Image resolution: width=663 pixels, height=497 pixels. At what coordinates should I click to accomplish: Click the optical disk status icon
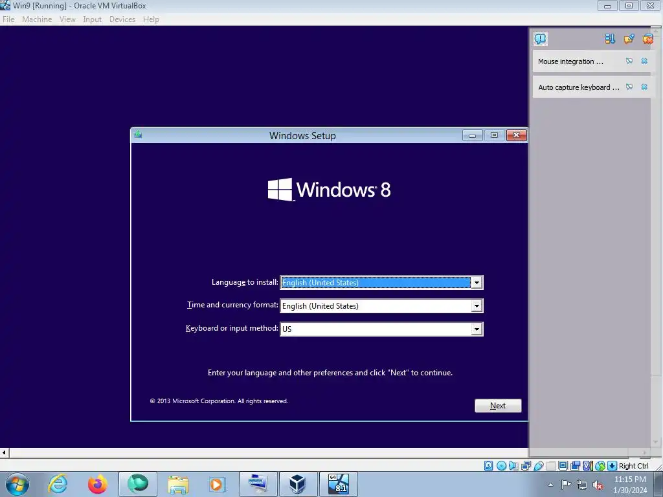click(501, 466)
